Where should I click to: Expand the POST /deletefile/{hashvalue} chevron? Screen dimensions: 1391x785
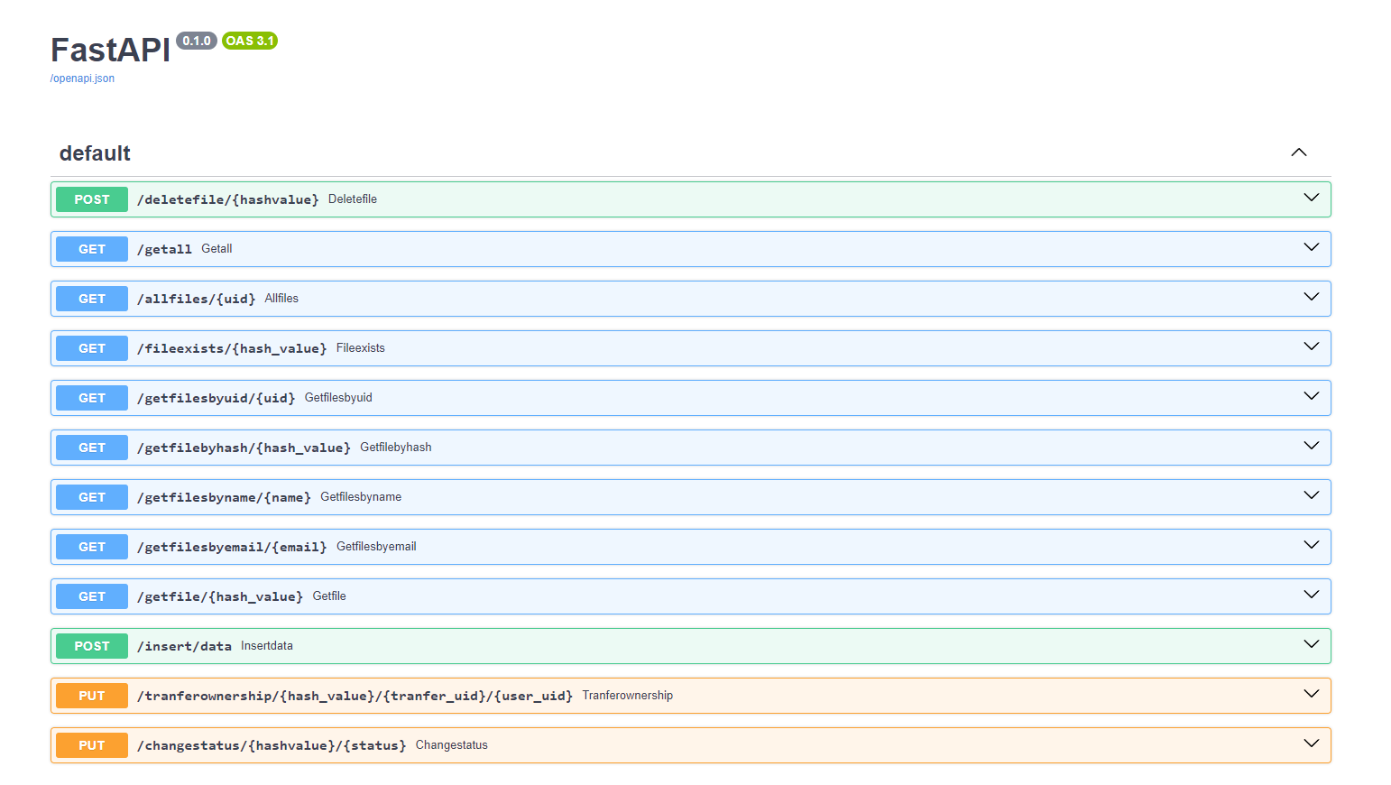point(1312,198)
